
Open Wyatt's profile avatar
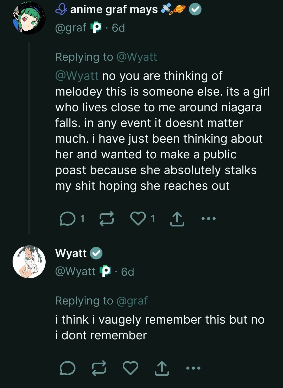(29, 262)
